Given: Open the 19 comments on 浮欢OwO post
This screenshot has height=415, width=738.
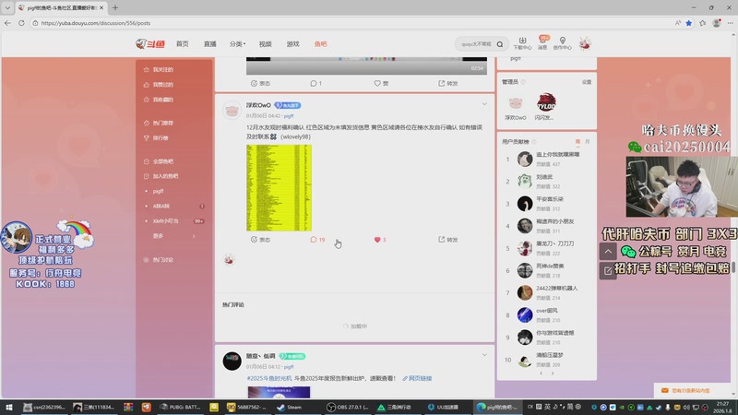Looking at the screenshot, I should click(x=317, y=240).
